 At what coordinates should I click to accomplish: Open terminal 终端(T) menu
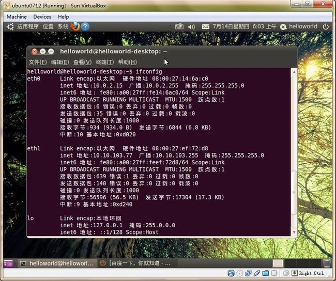tap(105, 62)
